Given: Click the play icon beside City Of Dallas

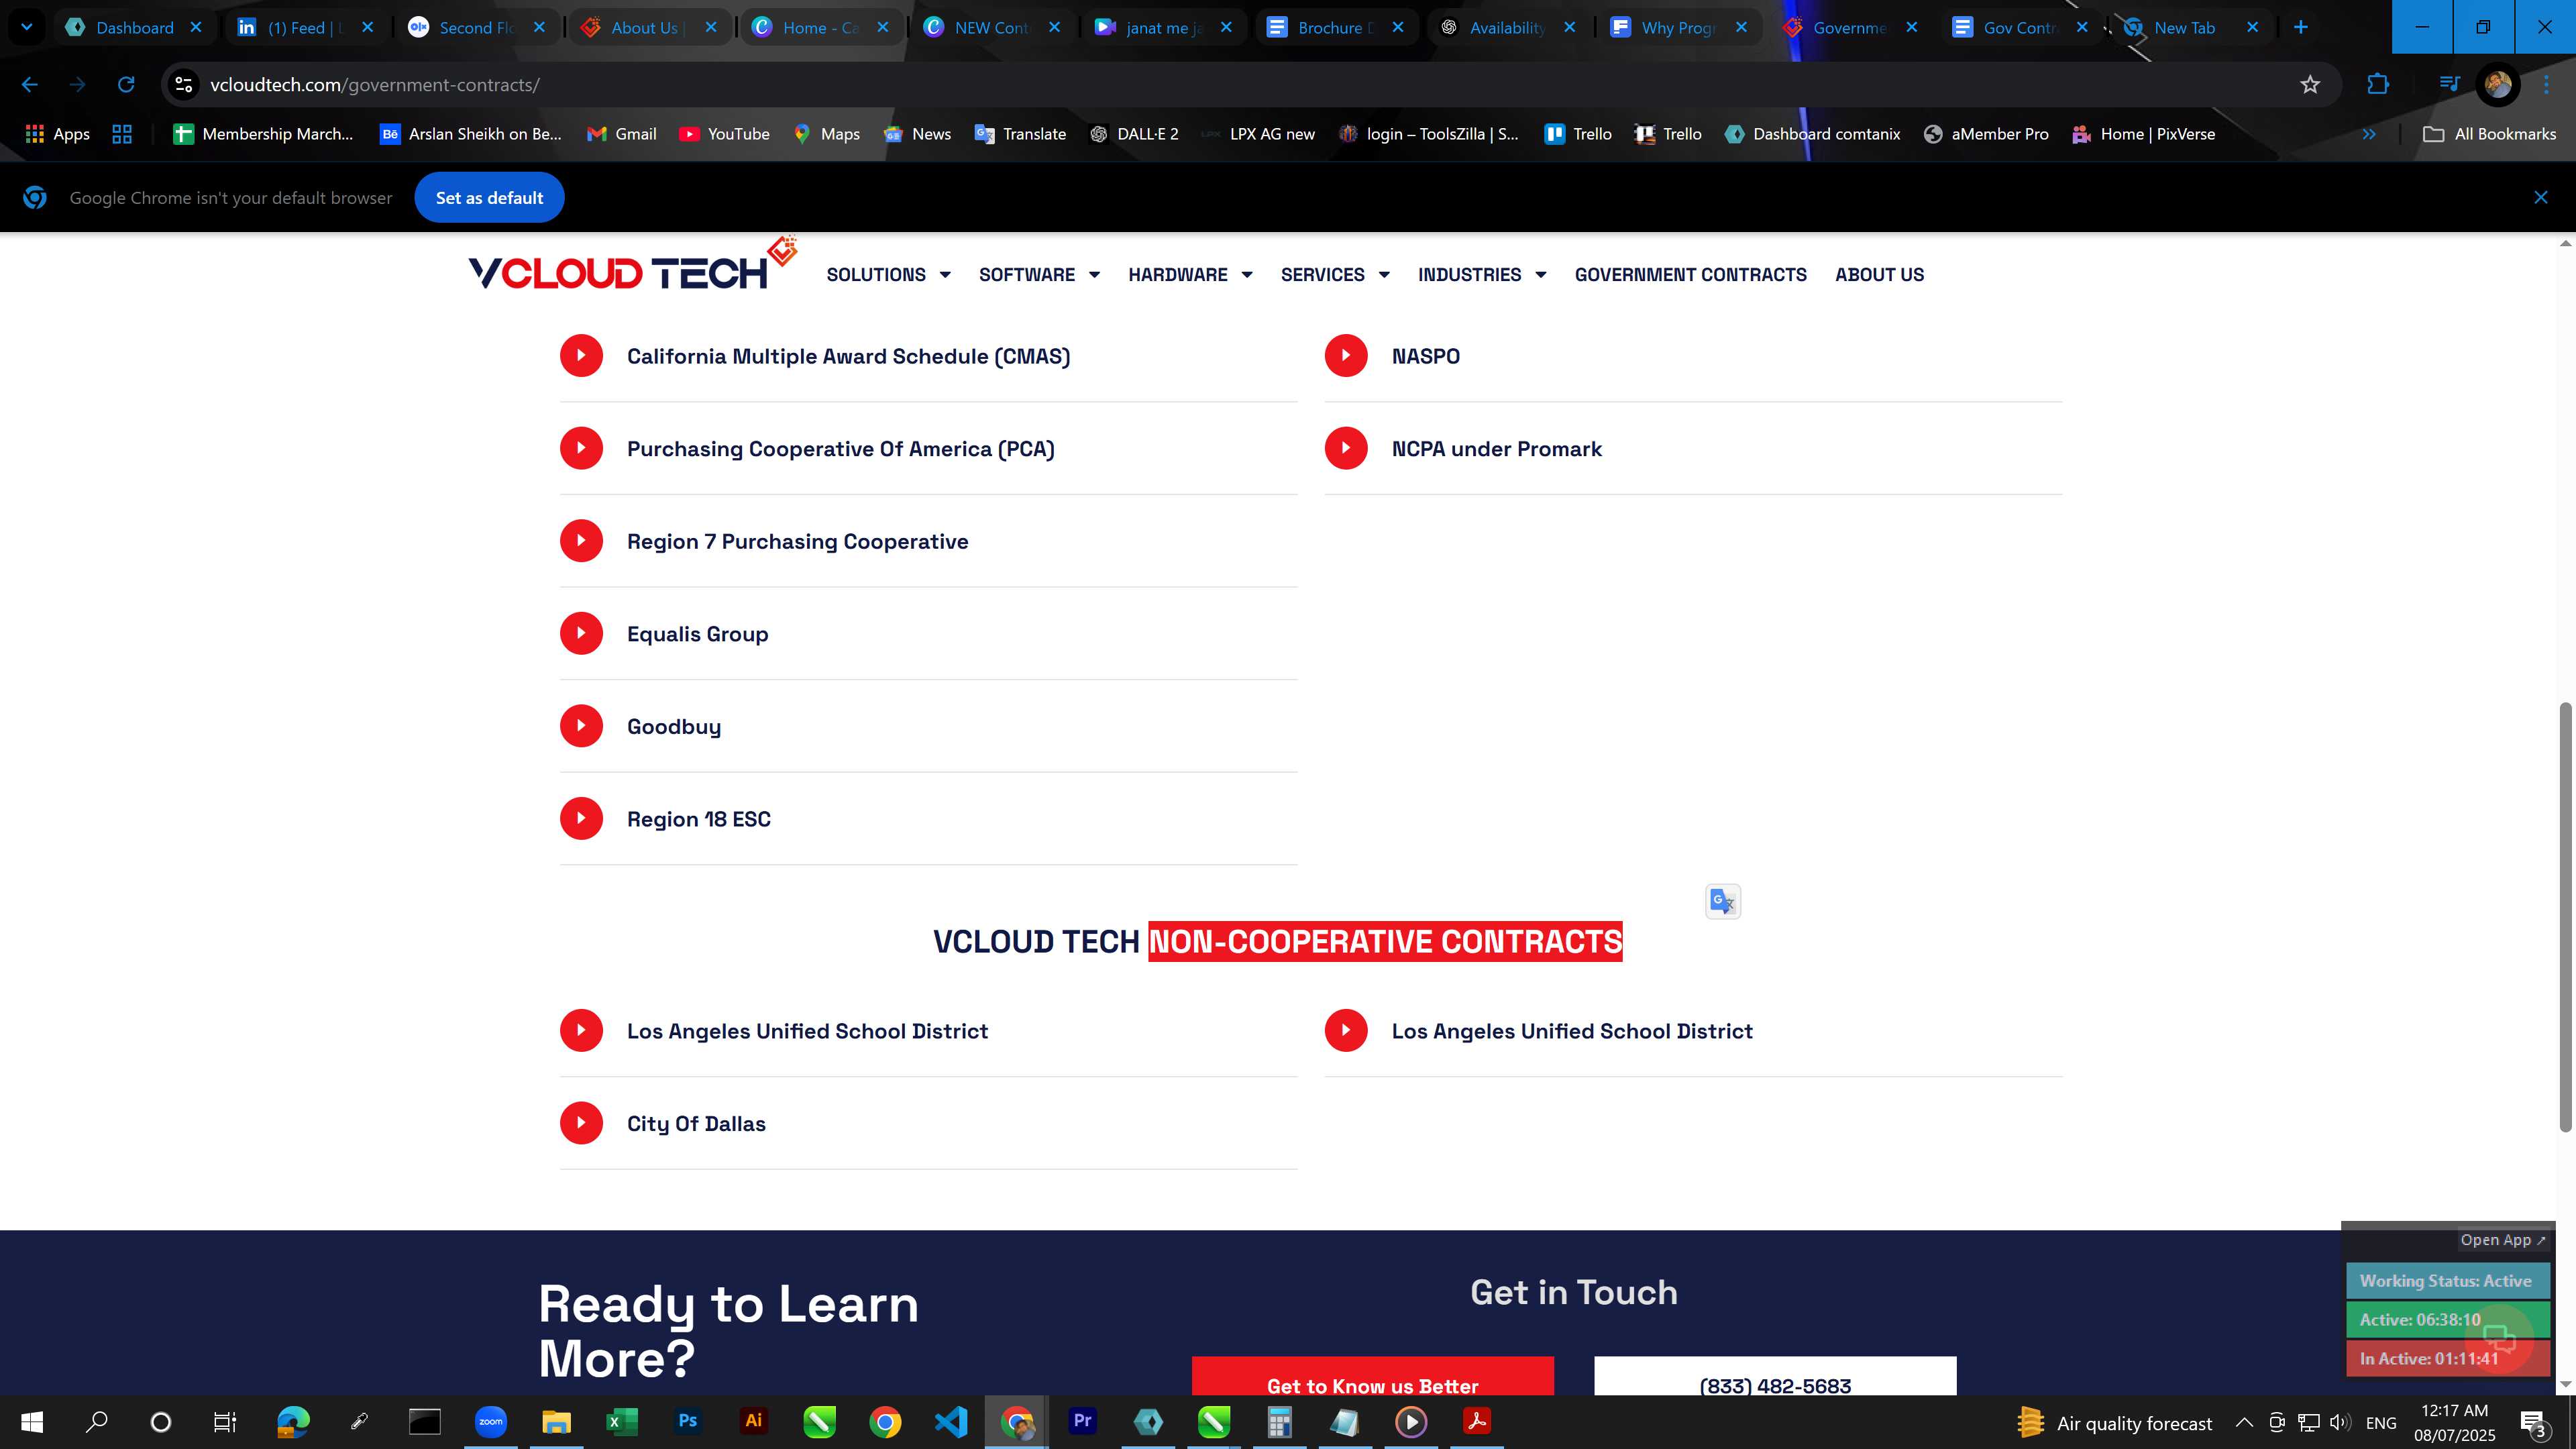Looking at the screenshot, I should pos(581,1123).
